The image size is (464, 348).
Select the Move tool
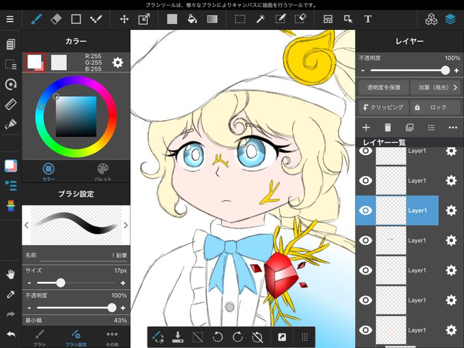(124, 19)
